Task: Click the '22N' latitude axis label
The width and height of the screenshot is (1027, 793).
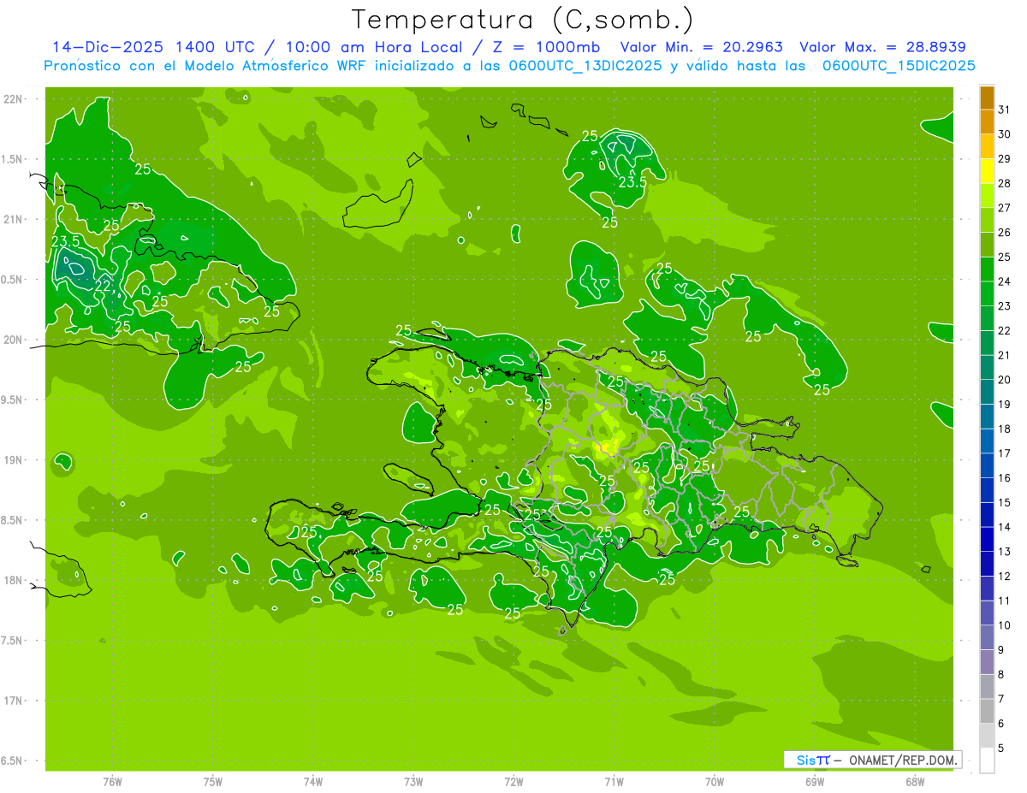Action: [13, 99]
